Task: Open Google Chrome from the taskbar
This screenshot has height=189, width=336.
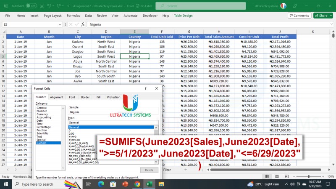Action: pos(137,184)
